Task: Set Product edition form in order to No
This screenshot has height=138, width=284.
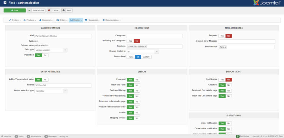Action: click(x=137, y=107)
